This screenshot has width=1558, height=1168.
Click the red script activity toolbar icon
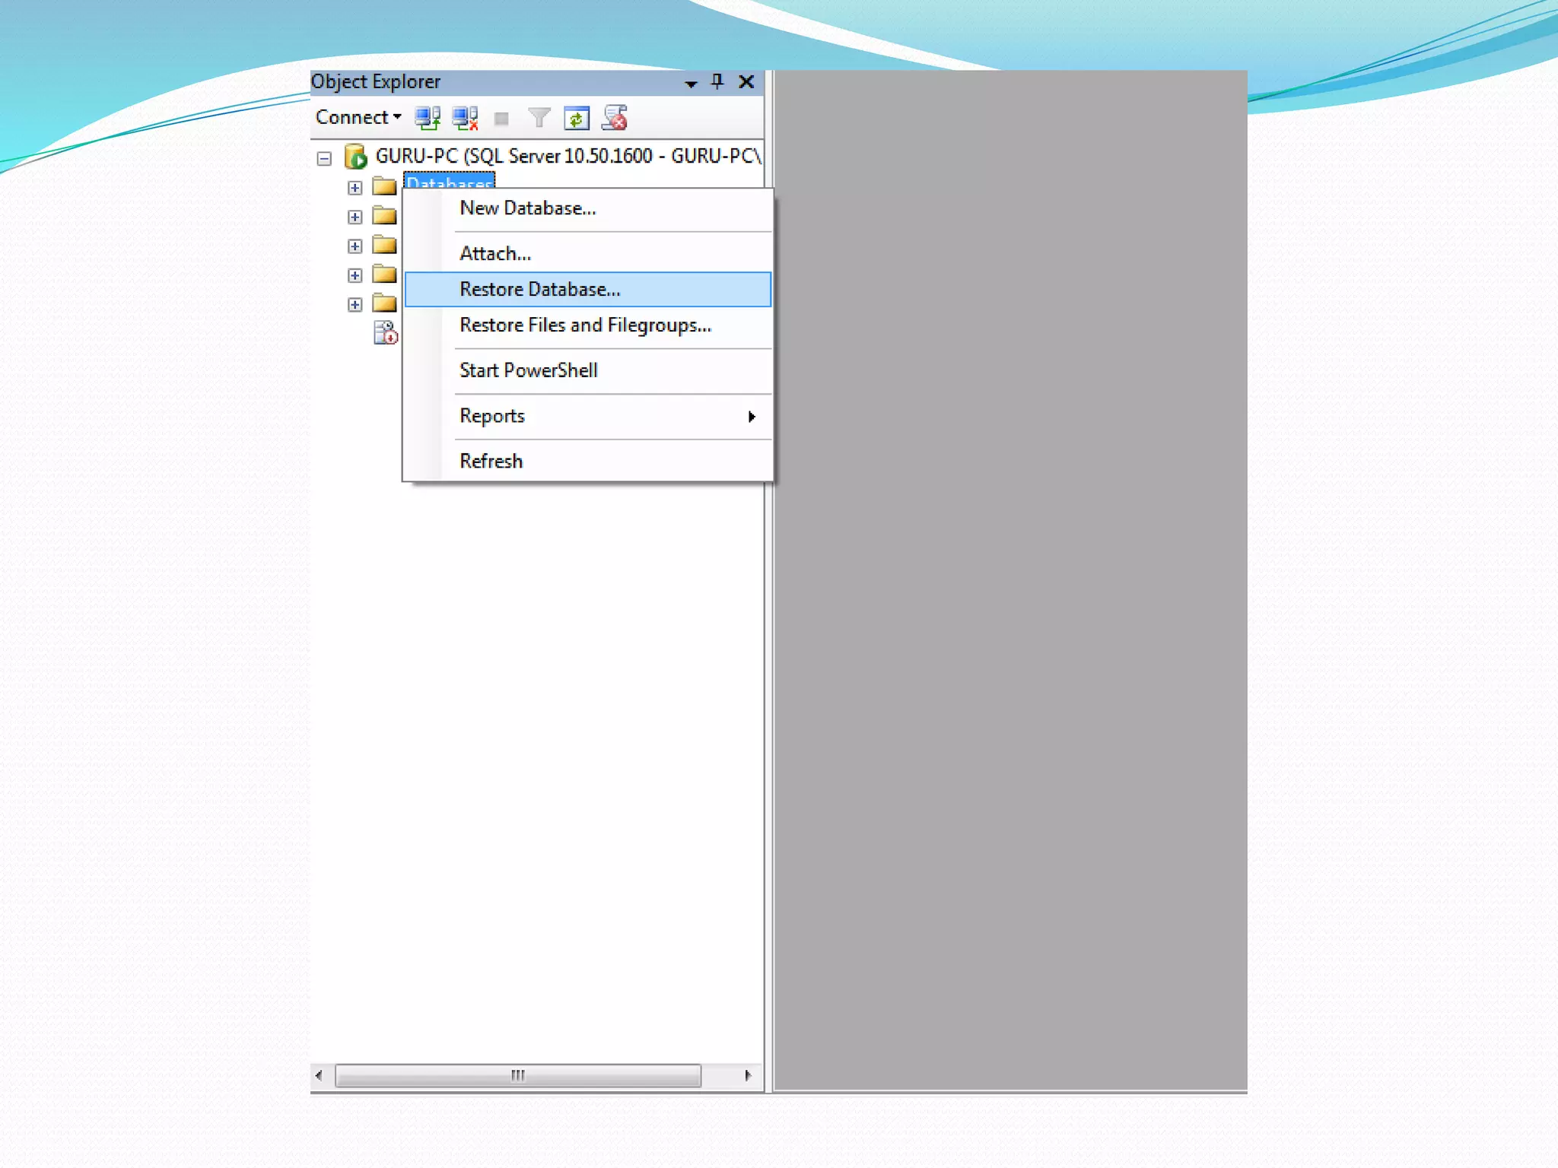click(615, 118)
